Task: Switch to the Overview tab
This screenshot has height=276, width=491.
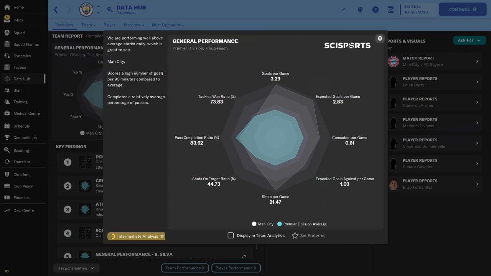Action: pos(64,25)
